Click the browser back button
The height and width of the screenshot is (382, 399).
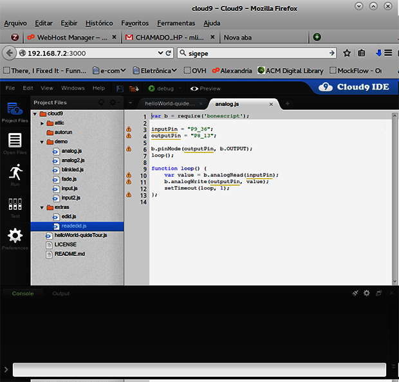click(10, 53)
